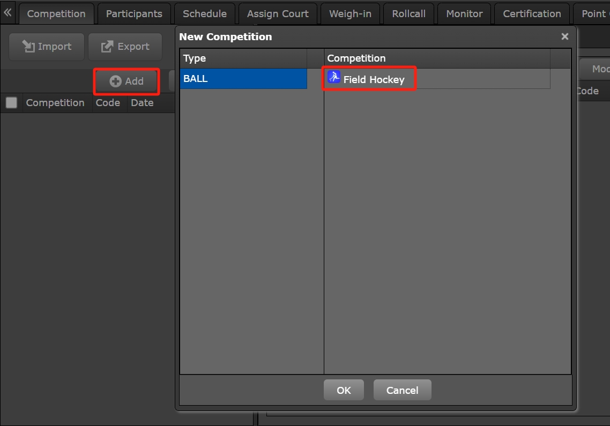Open the Monitor tab
Viewport: 610px width, 426px height.
464,14
